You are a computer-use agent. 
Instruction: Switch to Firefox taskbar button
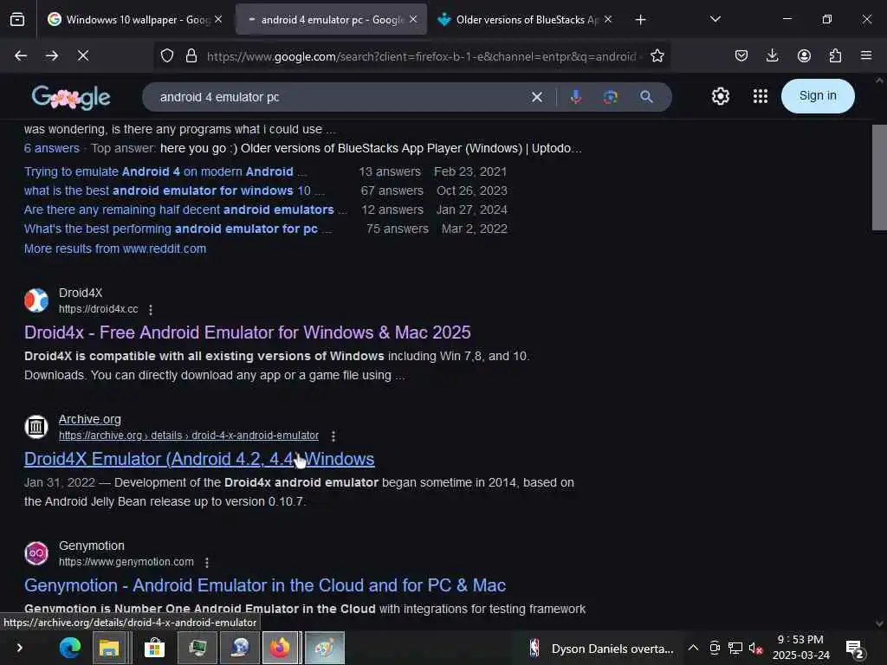280,648
